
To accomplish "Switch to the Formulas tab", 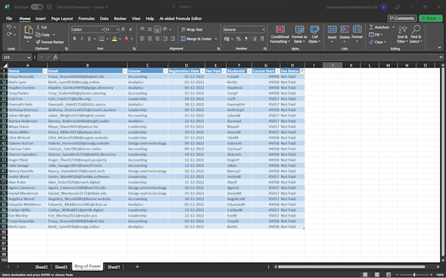I will pos(87,18).
